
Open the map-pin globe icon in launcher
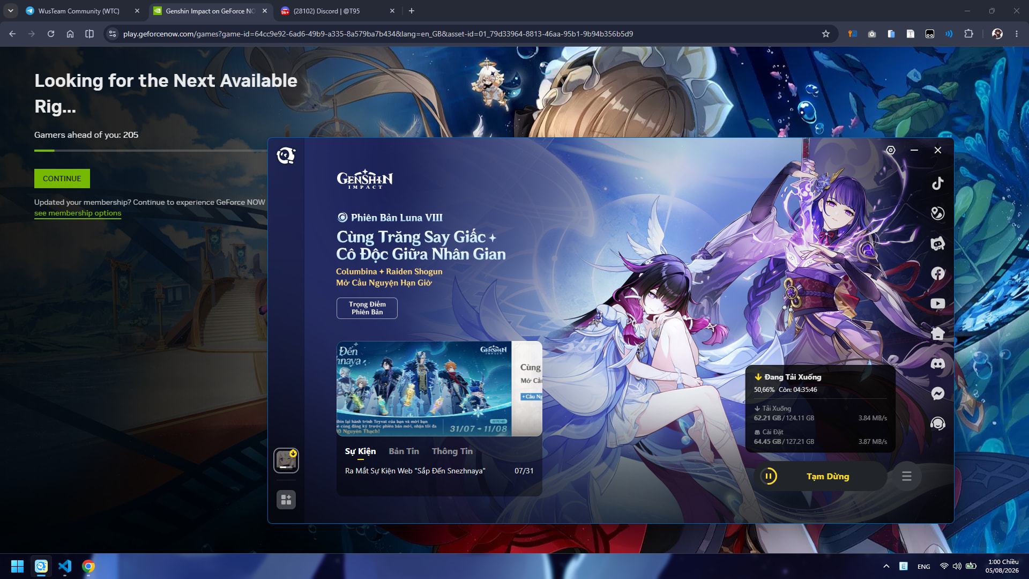(x=937, y=213)
